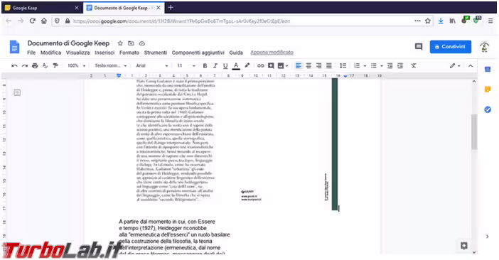The image size is (499, 260).
Task: Click the Condividi share button
Action: click(451, 47)
